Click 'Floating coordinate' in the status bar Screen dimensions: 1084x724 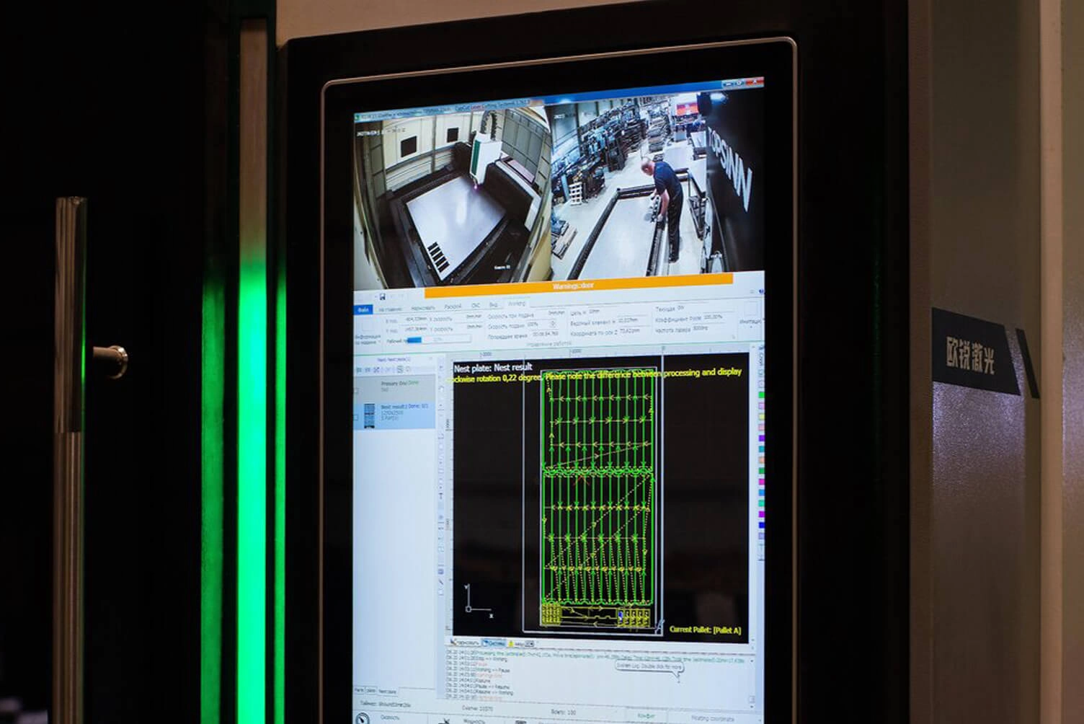point(714,718)
